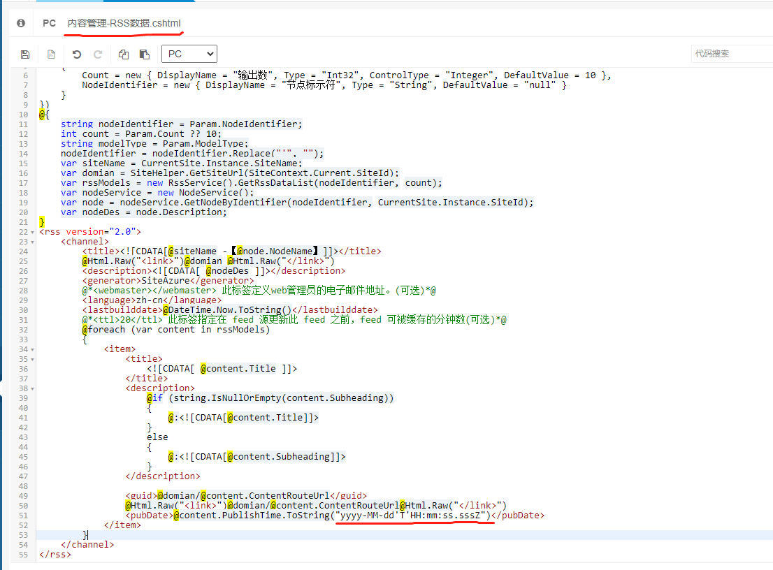Redo the last undone edit
The height and width of the screenshot is (570, 773).
click(98, 54)
